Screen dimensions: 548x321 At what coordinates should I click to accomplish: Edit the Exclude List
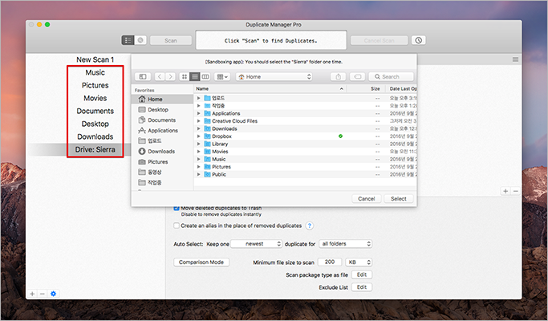(x=362, y=287)
